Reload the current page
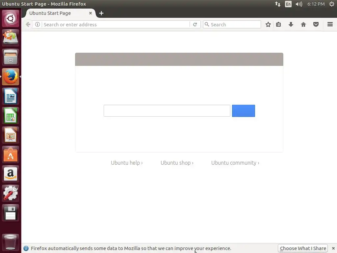Screen dimensions: 337x253 pyautogui.click(x=195, y=24)
